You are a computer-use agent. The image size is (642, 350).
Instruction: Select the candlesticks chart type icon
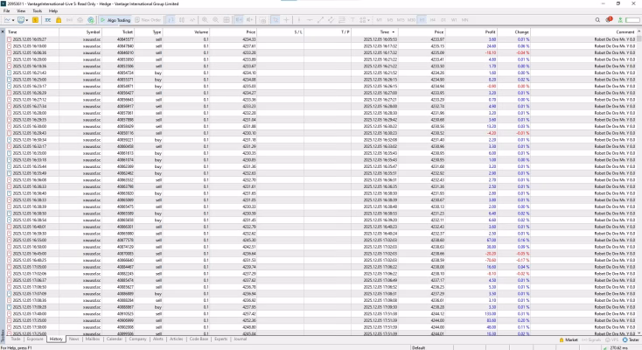pos(182,19)
